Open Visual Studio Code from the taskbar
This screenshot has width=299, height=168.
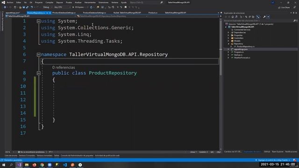tap(65, 165)
